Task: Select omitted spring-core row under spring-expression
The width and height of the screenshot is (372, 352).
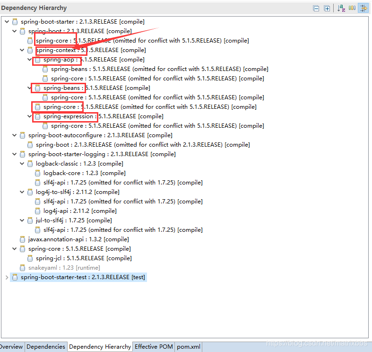Action: click(x=157, y=126)
